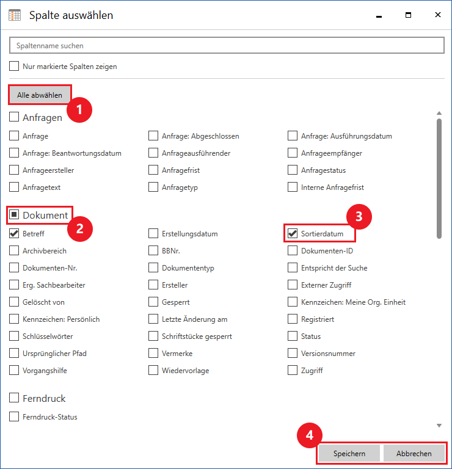Check Interne Anfragefrist column

coord(292,187)
